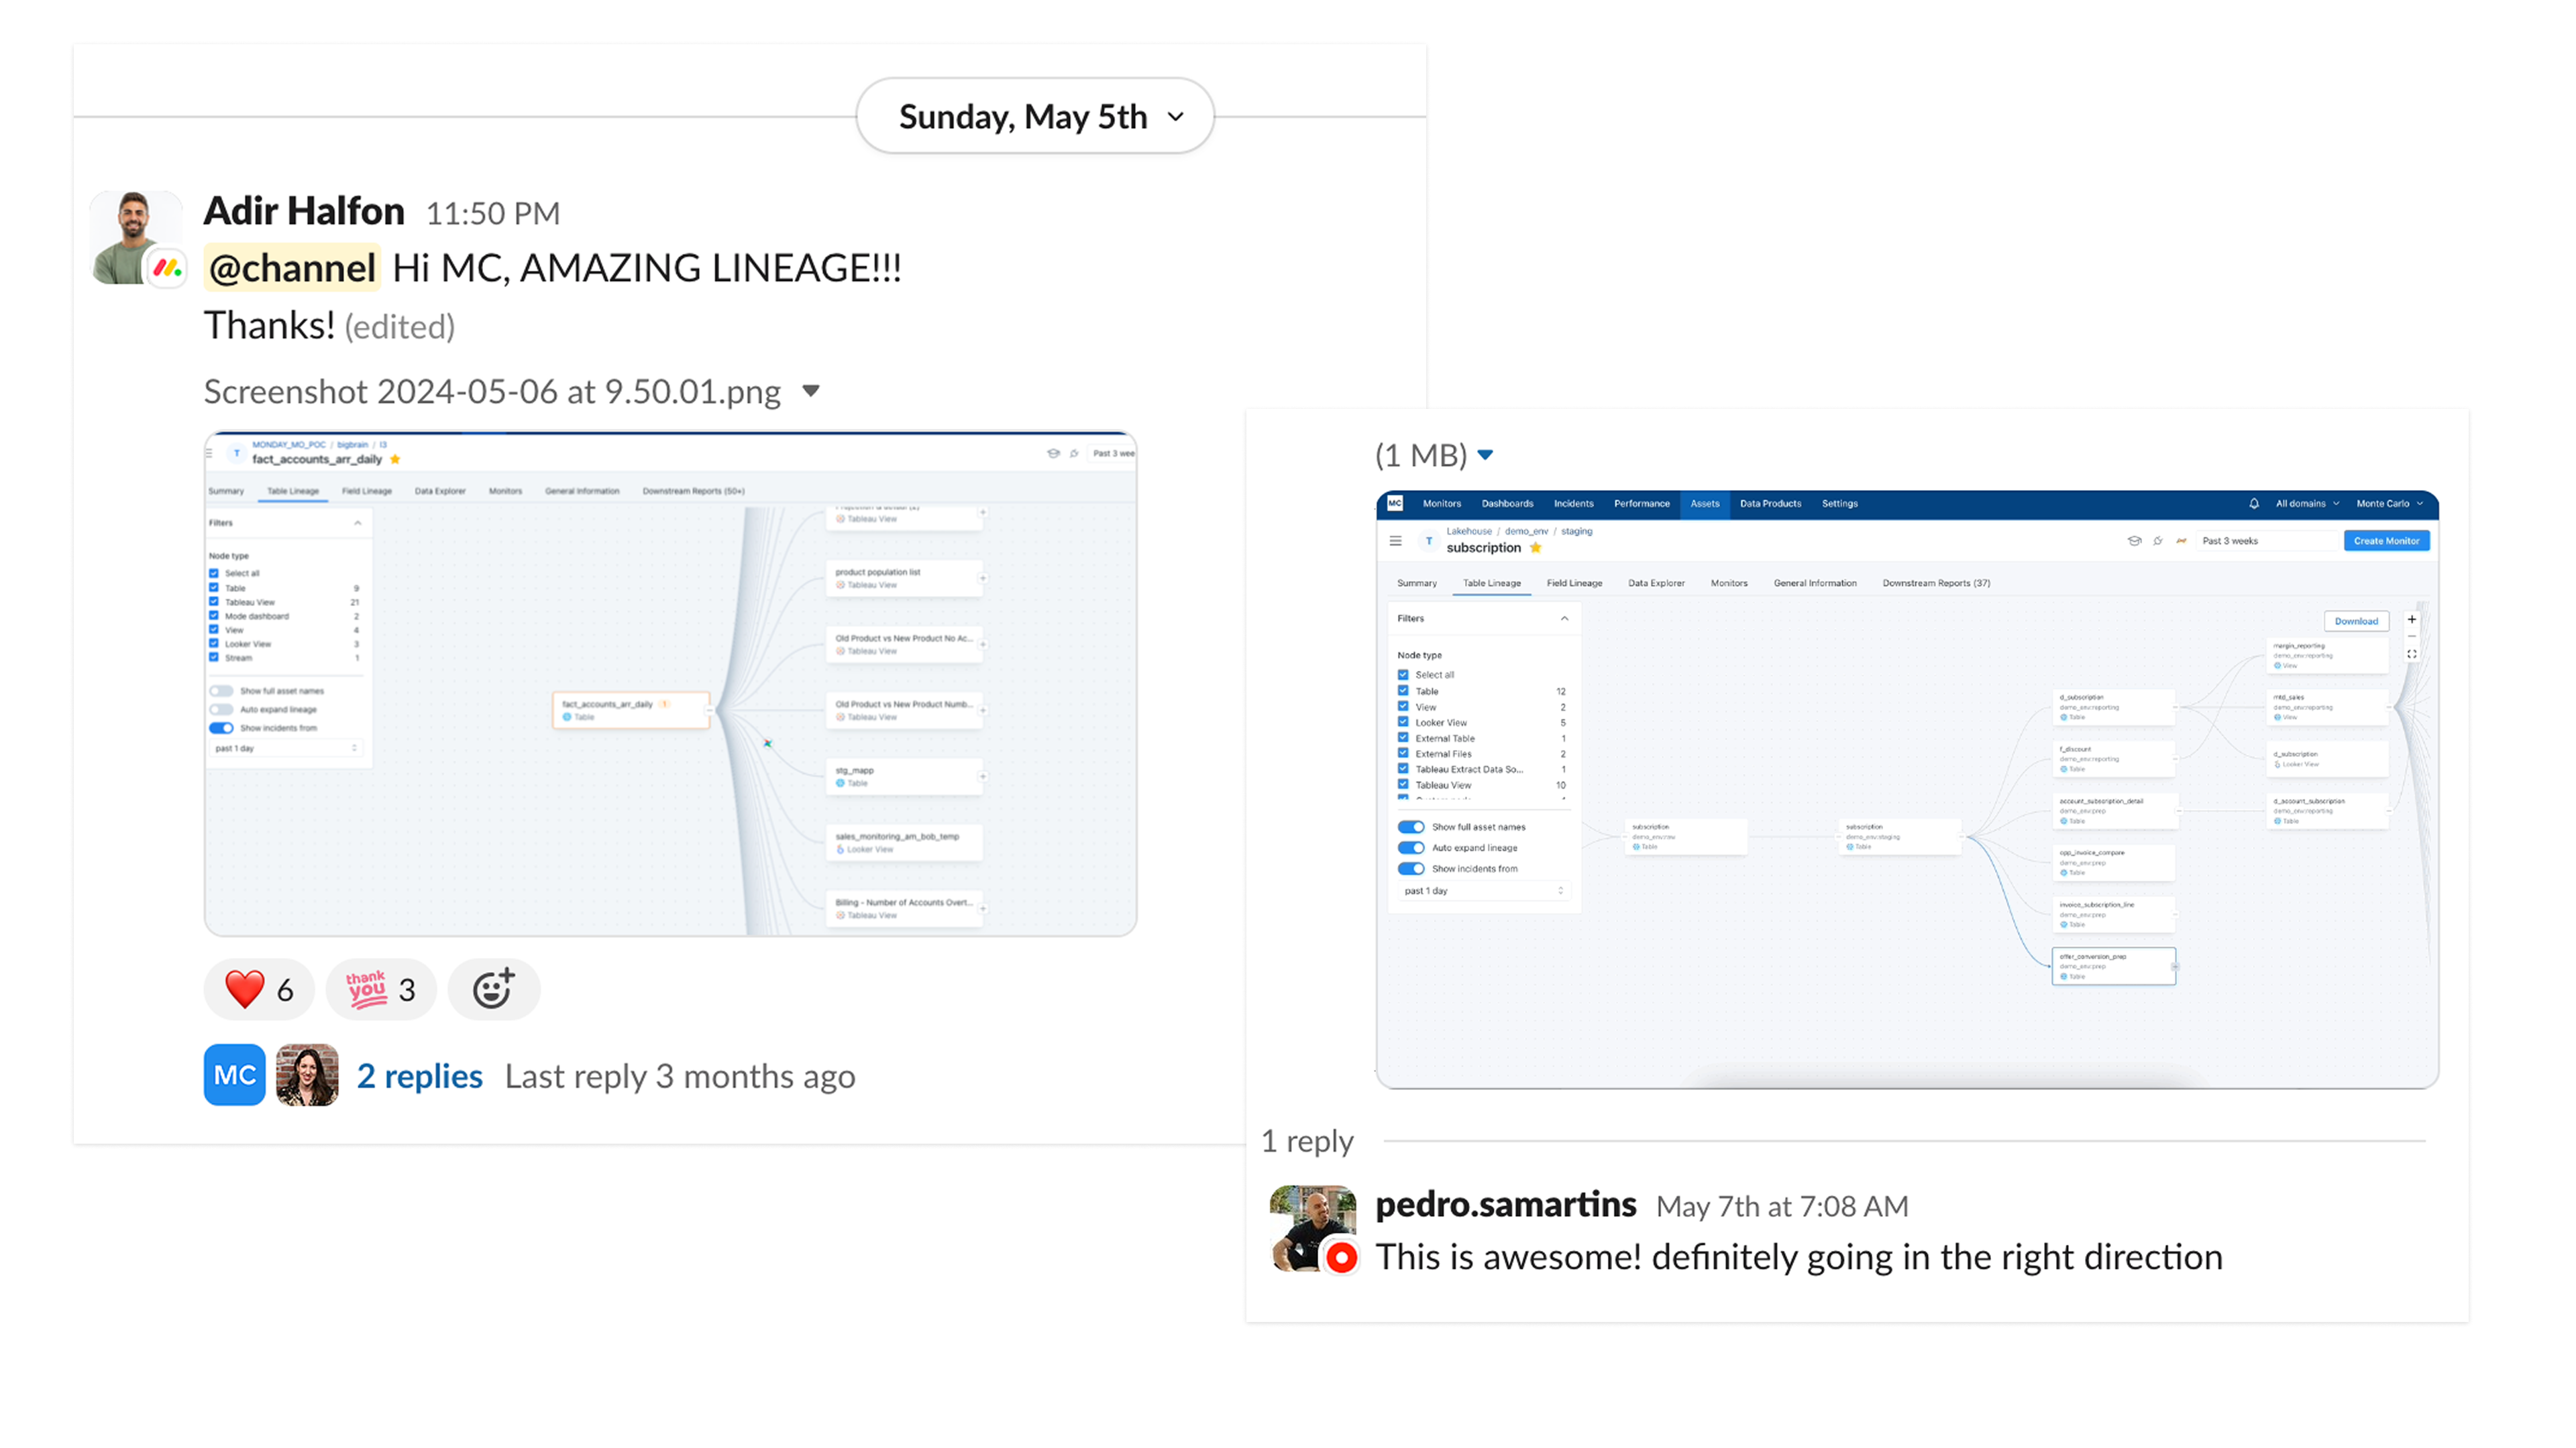Click the 'thank you' reaction with count 3
The image size is (2576, 1448).
pos(381,989)
